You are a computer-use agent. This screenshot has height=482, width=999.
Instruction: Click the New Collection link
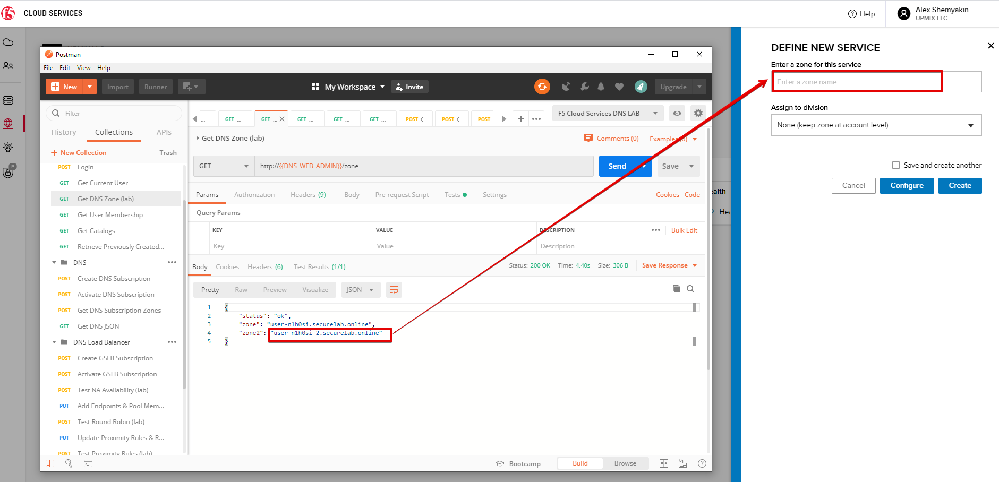[79, 153]
